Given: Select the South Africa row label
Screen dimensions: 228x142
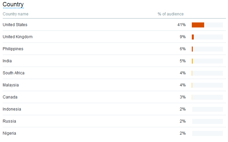Looking at the screenshot, I should (13, 73).
